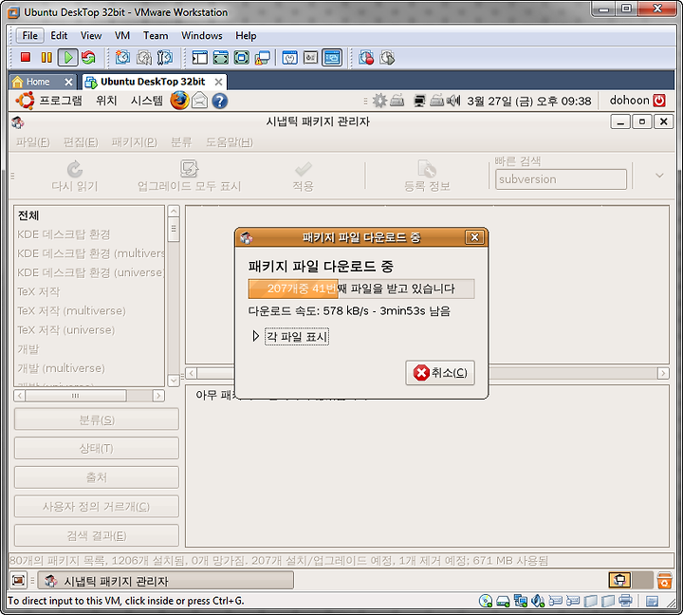The image size is (683, 615).
Task: Open the appliance view toolbar icon
Action: tap(310, 58)
